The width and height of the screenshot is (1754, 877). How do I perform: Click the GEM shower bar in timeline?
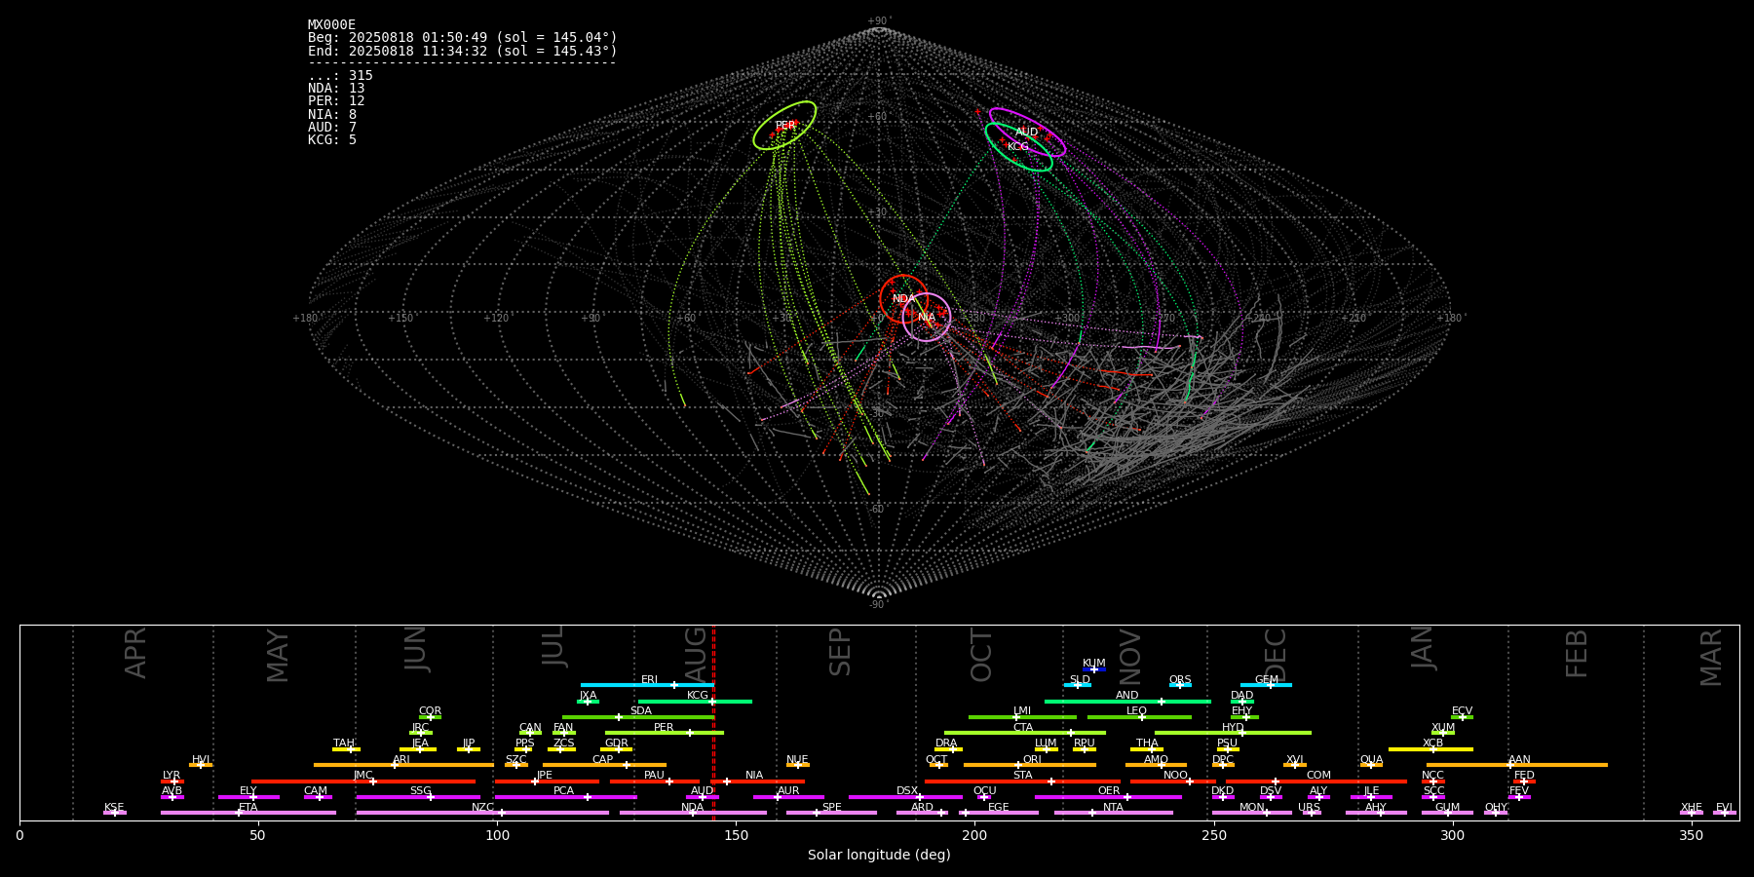coord(1266,685)
